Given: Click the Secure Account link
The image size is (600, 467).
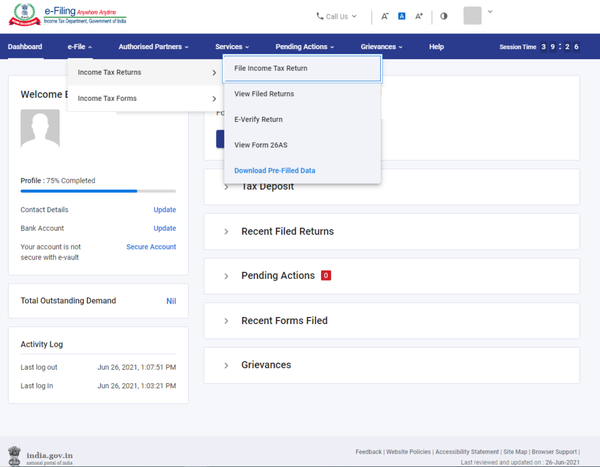Looking at the screenshot, I should coord(151,247).
